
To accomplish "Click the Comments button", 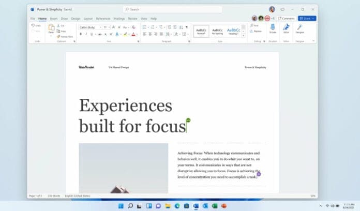I will click(x=286, y=19).
